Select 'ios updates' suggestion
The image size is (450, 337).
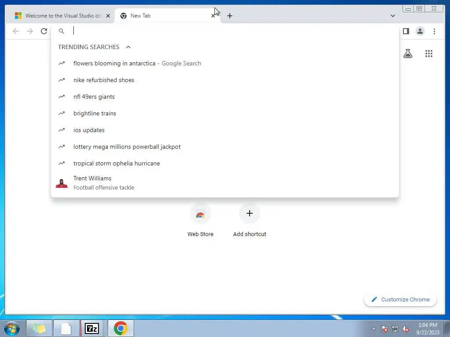click(225, 130)
